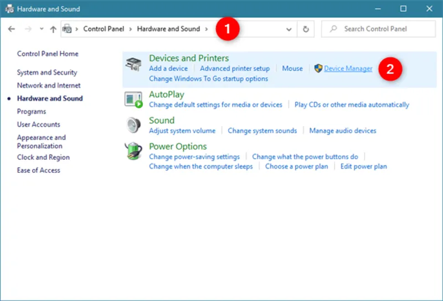
Task: Open Manage audio devices
Action: [343, 131]
